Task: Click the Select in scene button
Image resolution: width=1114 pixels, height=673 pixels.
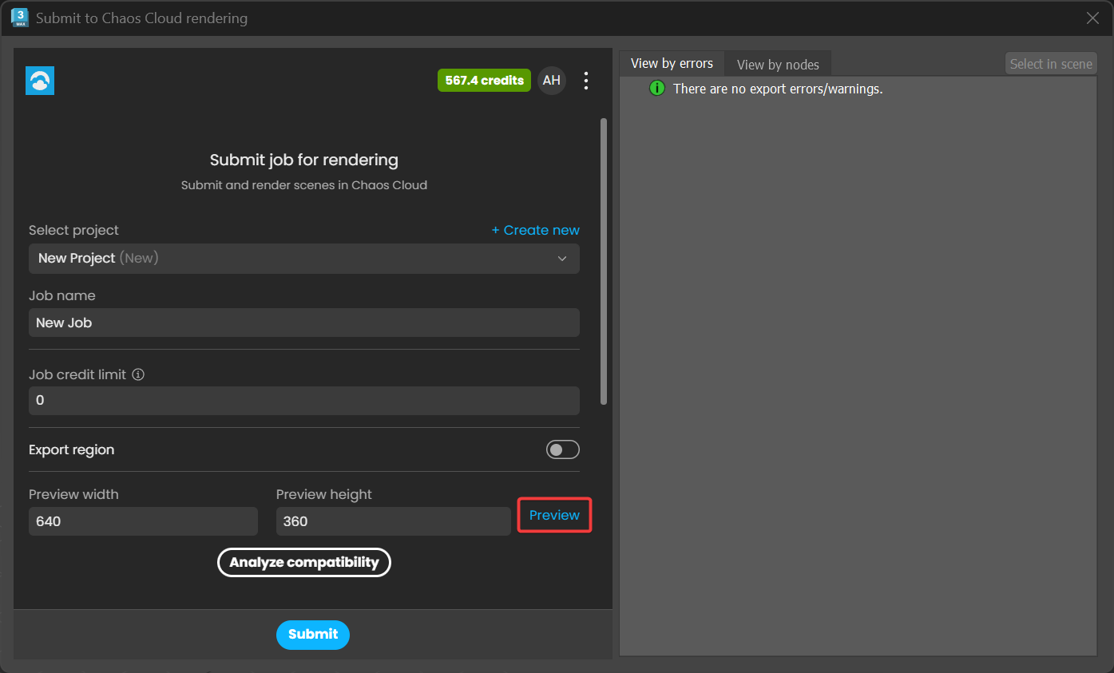Action: tap(1051, 64)
